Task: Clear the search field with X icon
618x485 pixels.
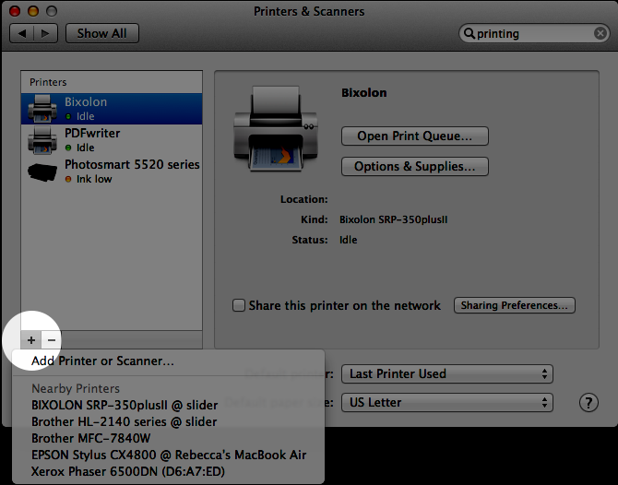Action: tap(600, 33)
